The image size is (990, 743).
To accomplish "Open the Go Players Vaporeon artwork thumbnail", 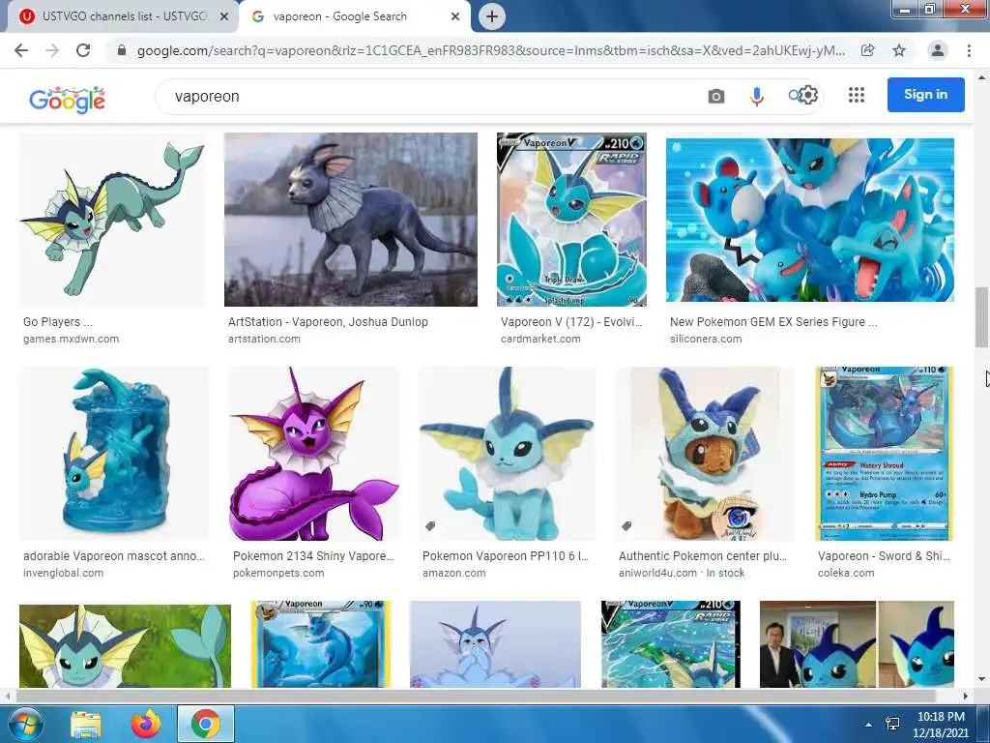I will 112,220.
